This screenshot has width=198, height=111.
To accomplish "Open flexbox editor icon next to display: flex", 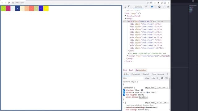I will pos(142,90).
